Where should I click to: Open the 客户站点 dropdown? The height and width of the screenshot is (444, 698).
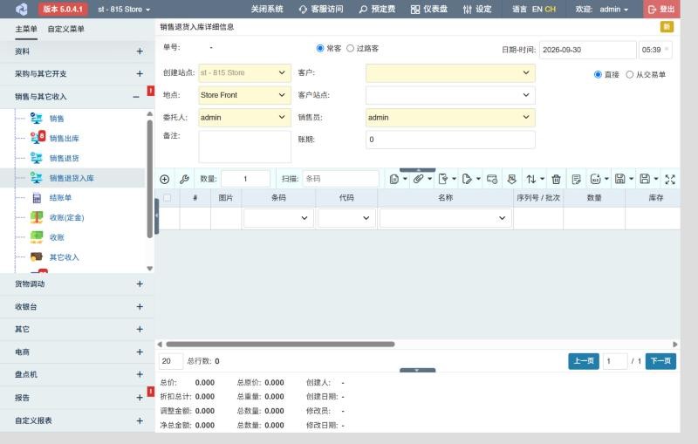pyautogui.click(x=450, y=95)
